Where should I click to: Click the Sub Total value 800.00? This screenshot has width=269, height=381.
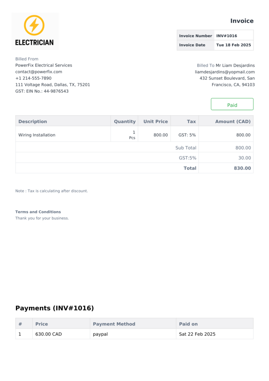coord(243,148)
